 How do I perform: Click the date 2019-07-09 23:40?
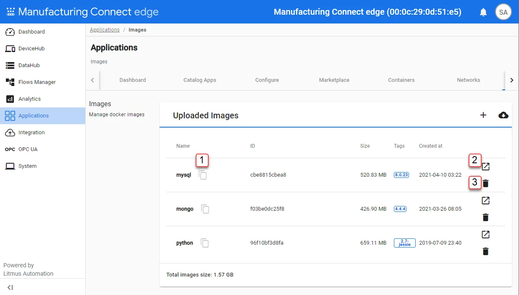tap(440, 243)
